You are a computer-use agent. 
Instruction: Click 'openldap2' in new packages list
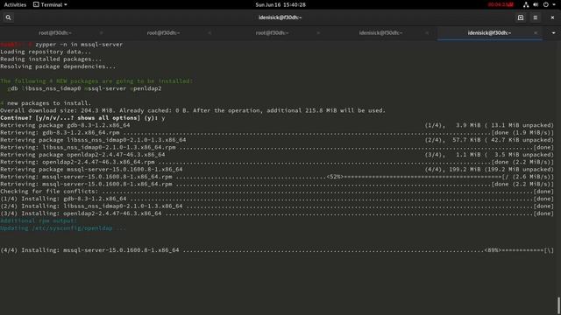pyautogui.click(x=146, y=88)
